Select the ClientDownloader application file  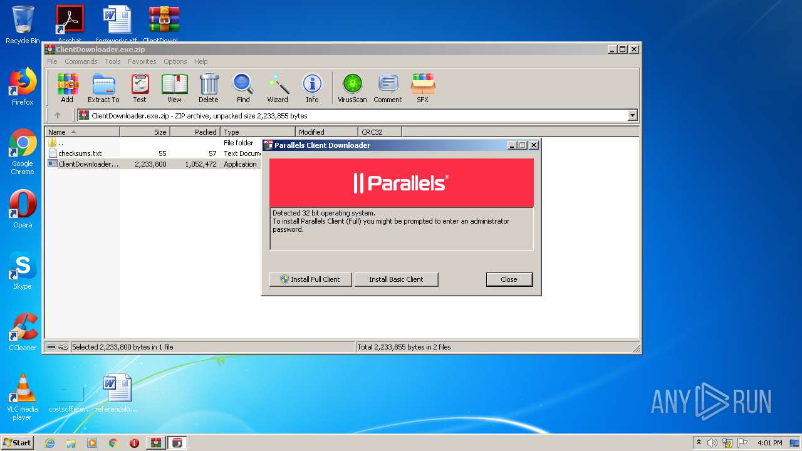click(x=154, y=164)
